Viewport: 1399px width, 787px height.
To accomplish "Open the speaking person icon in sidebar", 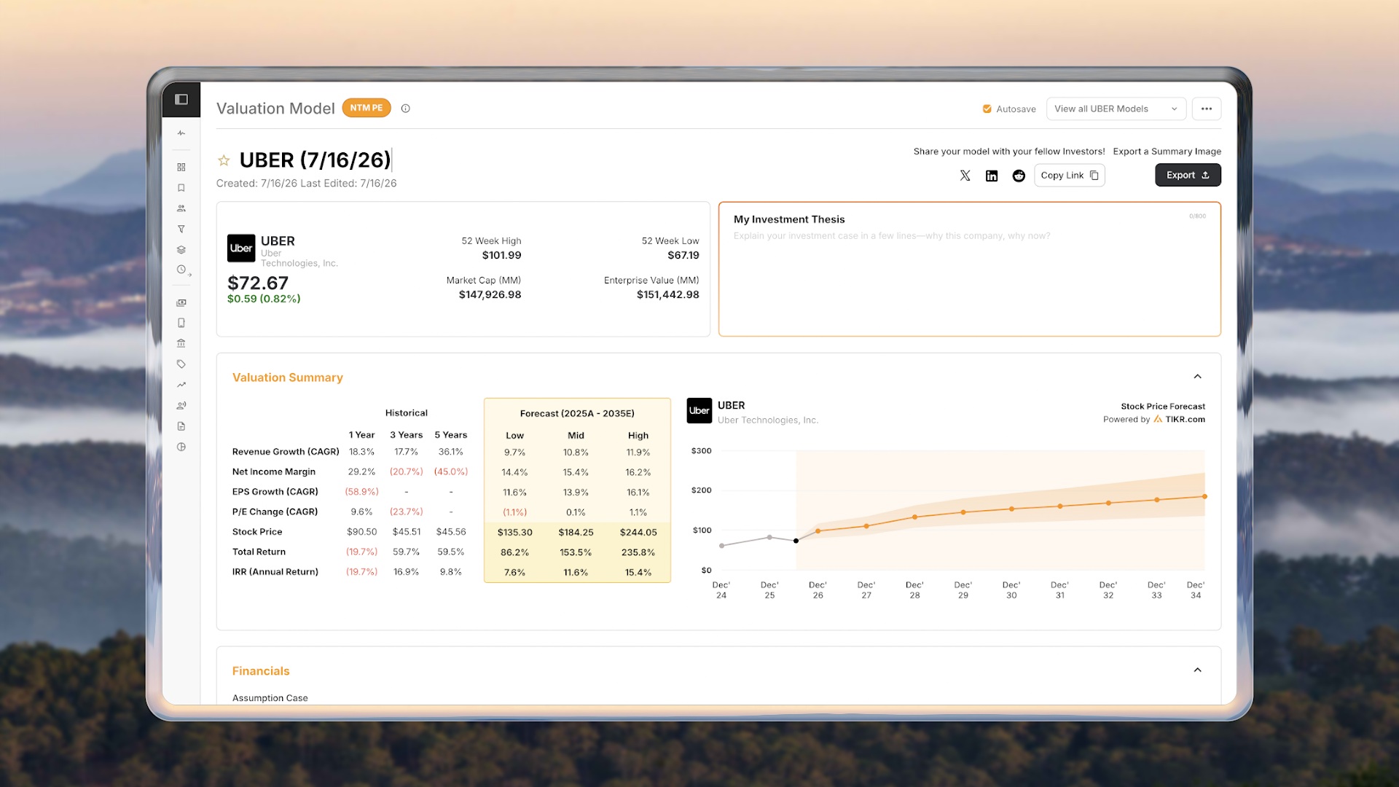I will (181, 405).
